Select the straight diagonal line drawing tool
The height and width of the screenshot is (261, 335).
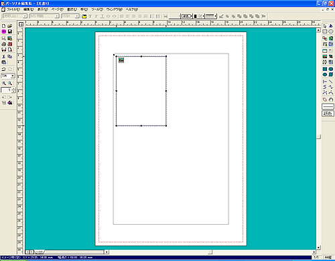(x=331, y=82)
